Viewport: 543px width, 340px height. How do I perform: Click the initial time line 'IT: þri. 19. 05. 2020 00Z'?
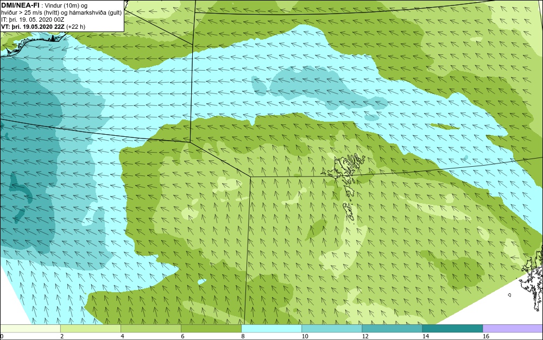[33, 20]
